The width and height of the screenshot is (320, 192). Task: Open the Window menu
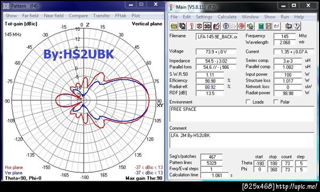pos(250,17)
